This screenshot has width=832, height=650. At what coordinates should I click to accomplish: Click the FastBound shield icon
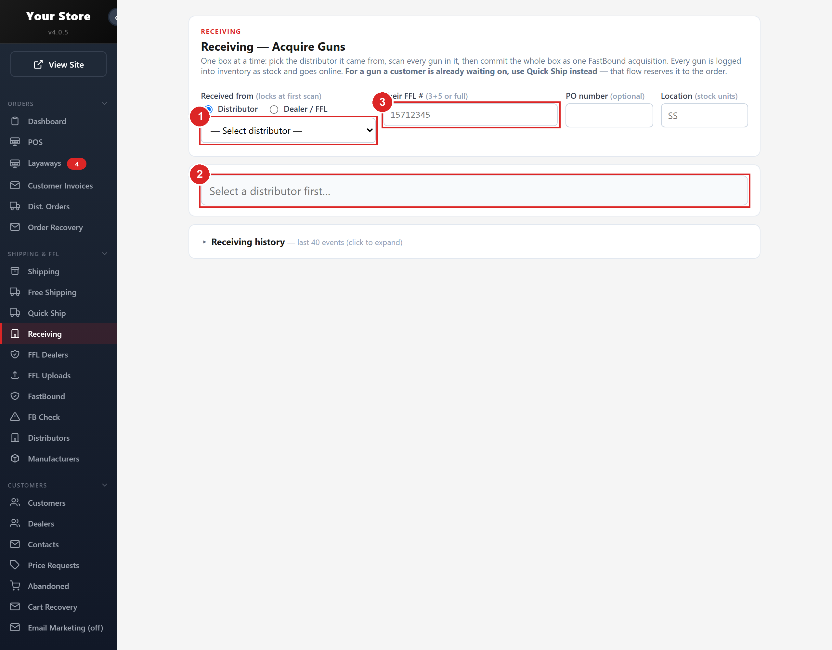click(x=15, y=396)
